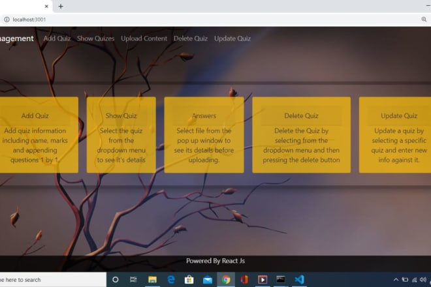Click the battery icon in system tray
The height and width of the screenshot is (287, 431).
405,280
